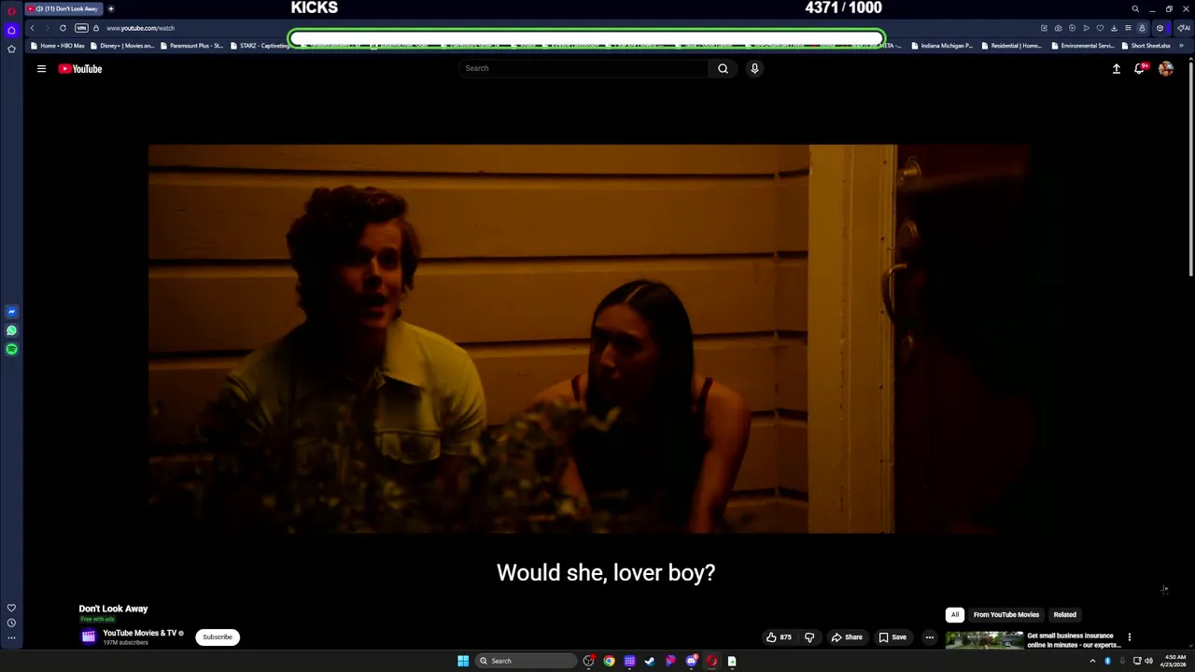Open Steam from the taskbar
1195x672 pixels.
650,661
